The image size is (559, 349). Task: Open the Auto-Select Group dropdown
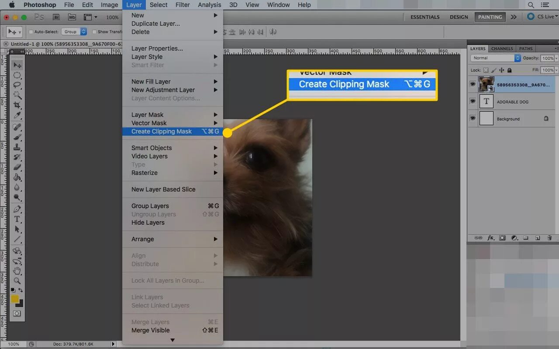(x=74, y=32)
